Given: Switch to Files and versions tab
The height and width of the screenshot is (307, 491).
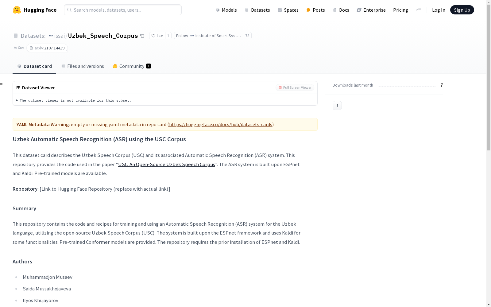Looking at the screenshot, I should 82,66.
